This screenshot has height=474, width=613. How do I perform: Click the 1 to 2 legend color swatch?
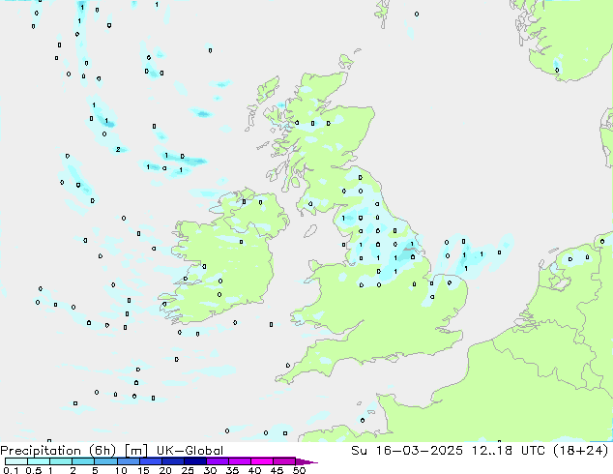61,461
